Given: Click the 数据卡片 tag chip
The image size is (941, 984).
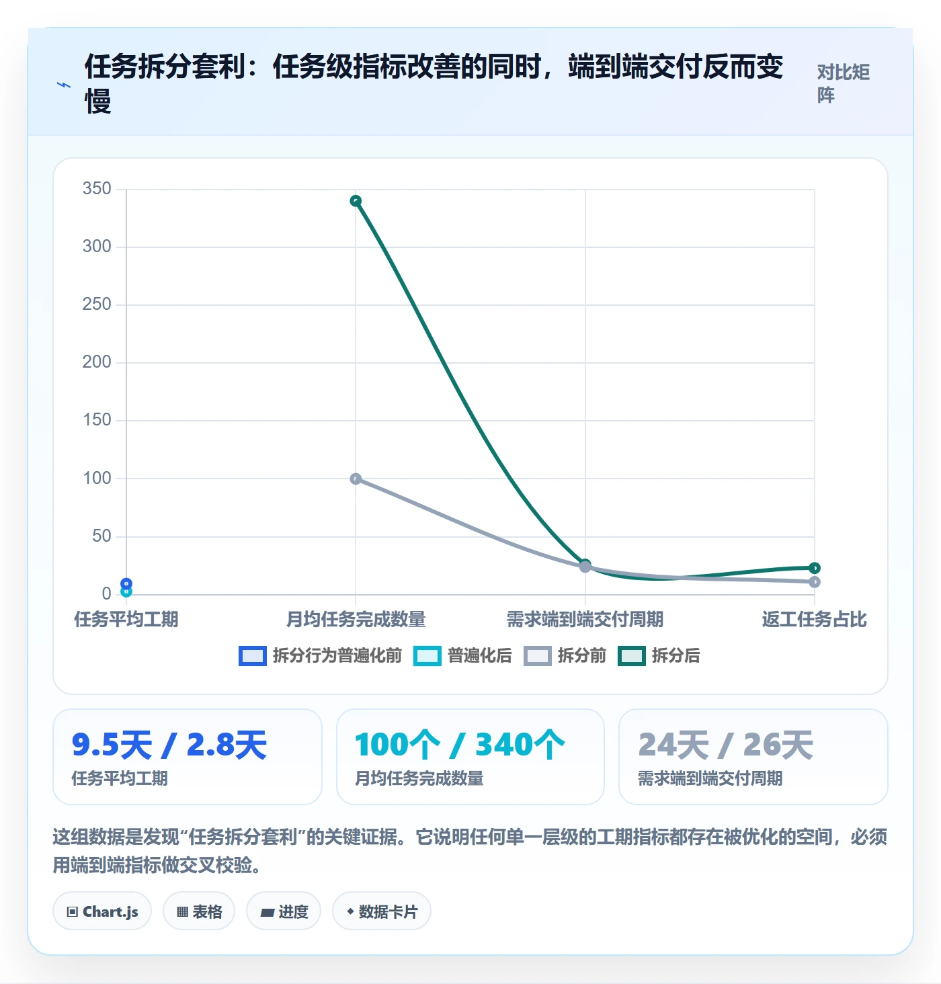Looking at the screenshot, I should [x=382, y=911].
